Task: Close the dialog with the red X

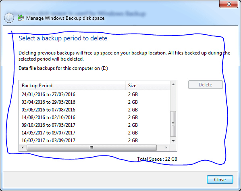Action: [229, 4]
